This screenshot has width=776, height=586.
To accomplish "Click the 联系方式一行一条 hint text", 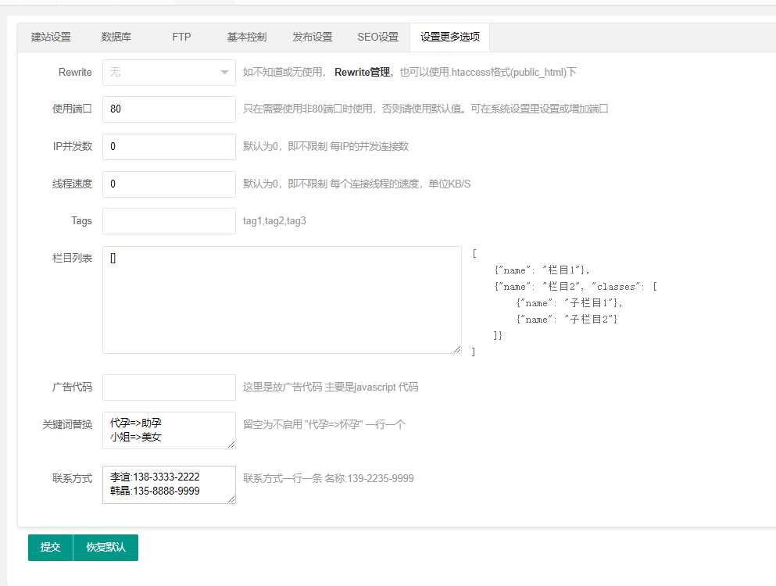I will [x=328, y=479].
